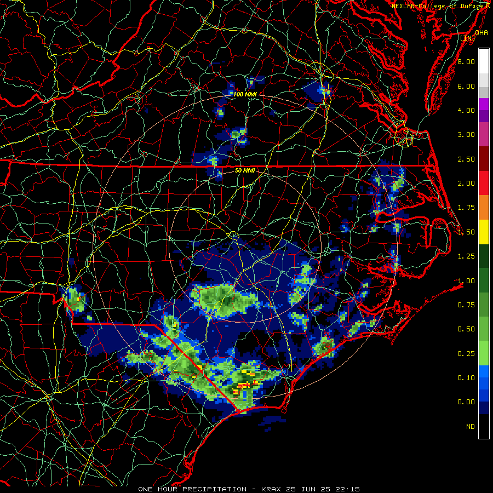
Task: Click the 1.75 legend value
Action: pos(466,208)
